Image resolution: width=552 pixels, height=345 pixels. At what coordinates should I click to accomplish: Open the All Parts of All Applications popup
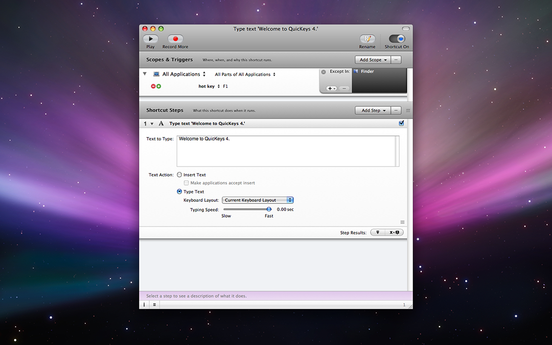coord(245,74)
